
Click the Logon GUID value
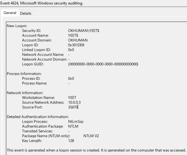[103, 64]
